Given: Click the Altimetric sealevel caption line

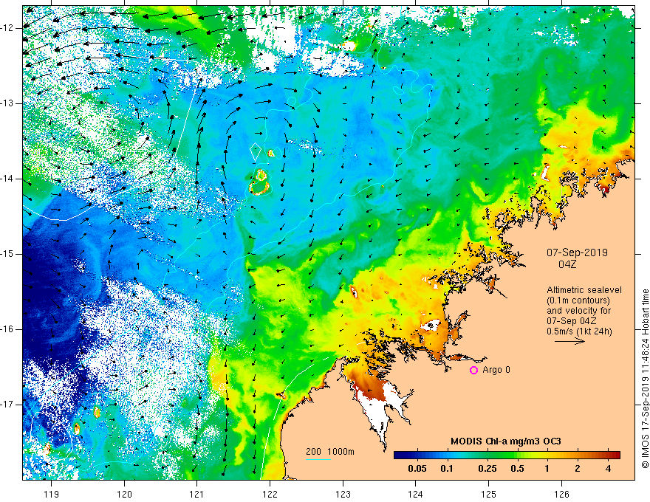Looking at the screenshot, I should pyautogui.click(x=584, y=290).
